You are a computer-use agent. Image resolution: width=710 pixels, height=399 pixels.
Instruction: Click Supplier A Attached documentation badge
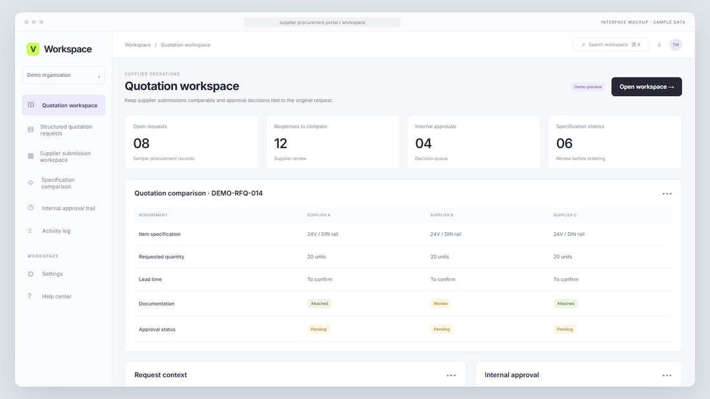pyautogui.click(x=319, y=304)
